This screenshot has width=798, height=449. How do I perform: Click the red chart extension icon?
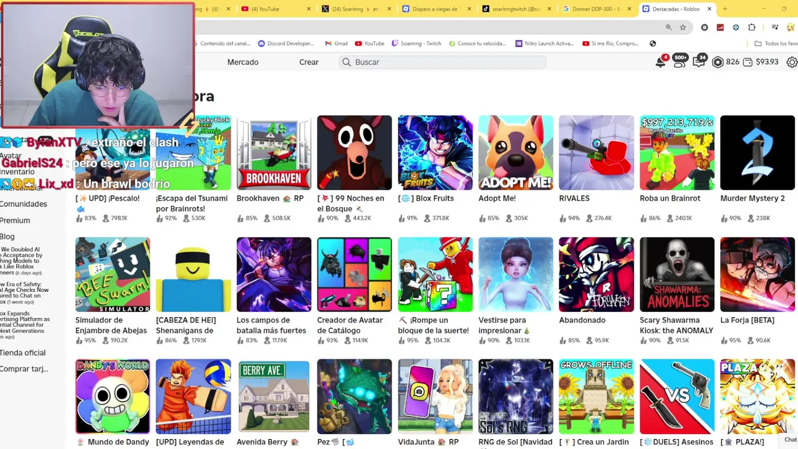coord(720,27)
